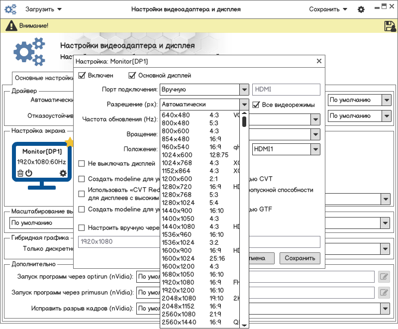Click the gear icon in the title bar
398x329 pixels.
pos(361,9)
